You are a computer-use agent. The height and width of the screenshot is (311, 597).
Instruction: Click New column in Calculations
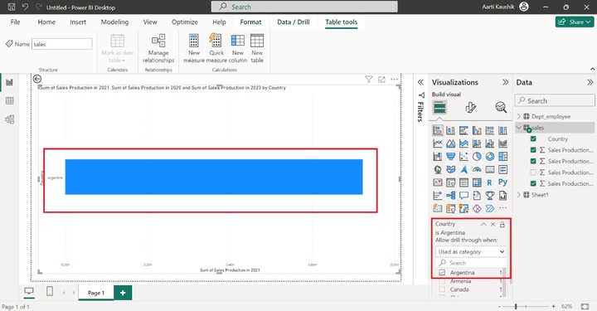(x=238, y=48)
